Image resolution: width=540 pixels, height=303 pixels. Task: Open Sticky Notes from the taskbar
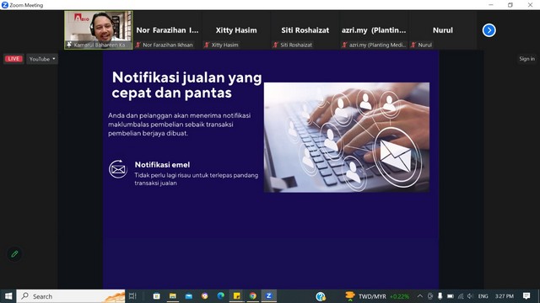tap(236, 295)
